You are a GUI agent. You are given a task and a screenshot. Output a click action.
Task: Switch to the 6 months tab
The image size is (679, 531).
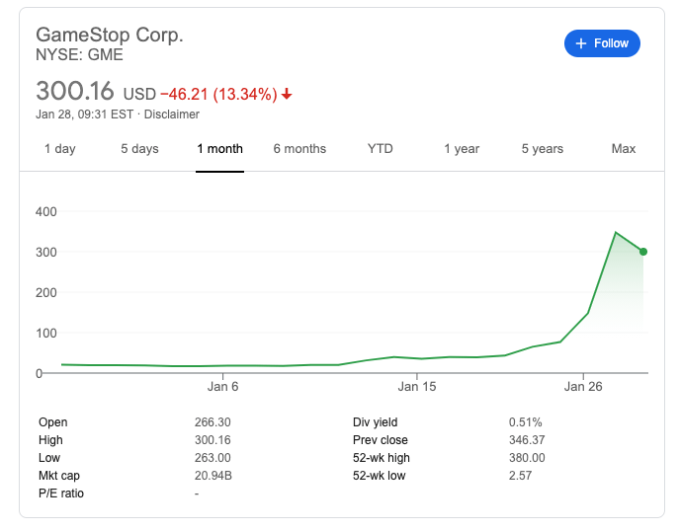pyautogui.click(x=299, y=149)
